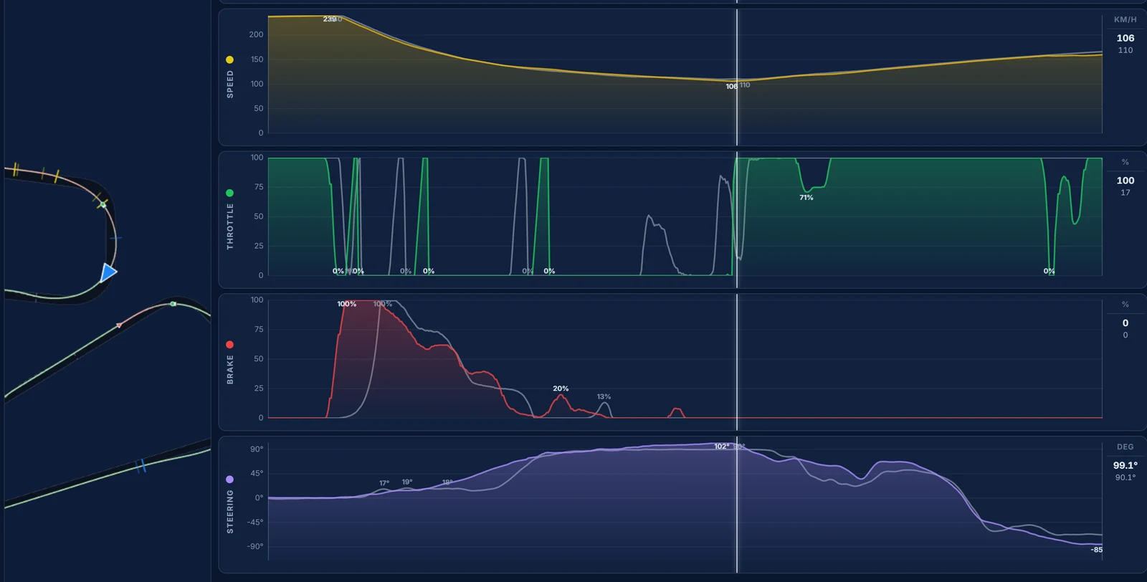Click the 102° steering peak label
The width and height of the screenshot is (1147, 582).
click(721, 446)
